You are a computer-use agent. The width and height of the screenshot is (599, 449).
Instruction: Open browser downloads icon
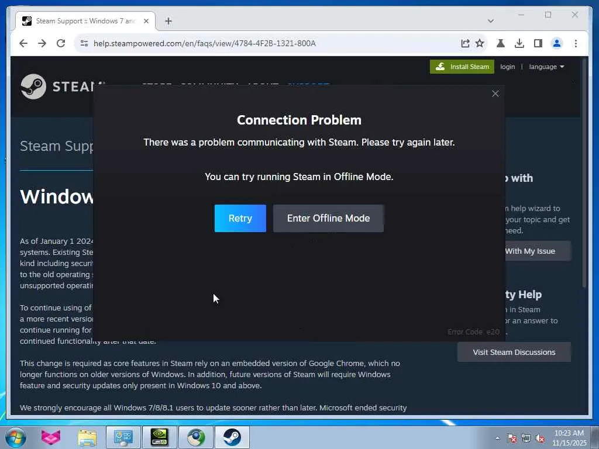tap(519, 43)
